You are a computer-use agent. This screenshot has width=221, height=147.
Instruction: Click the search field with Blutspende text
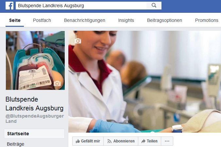81,6
